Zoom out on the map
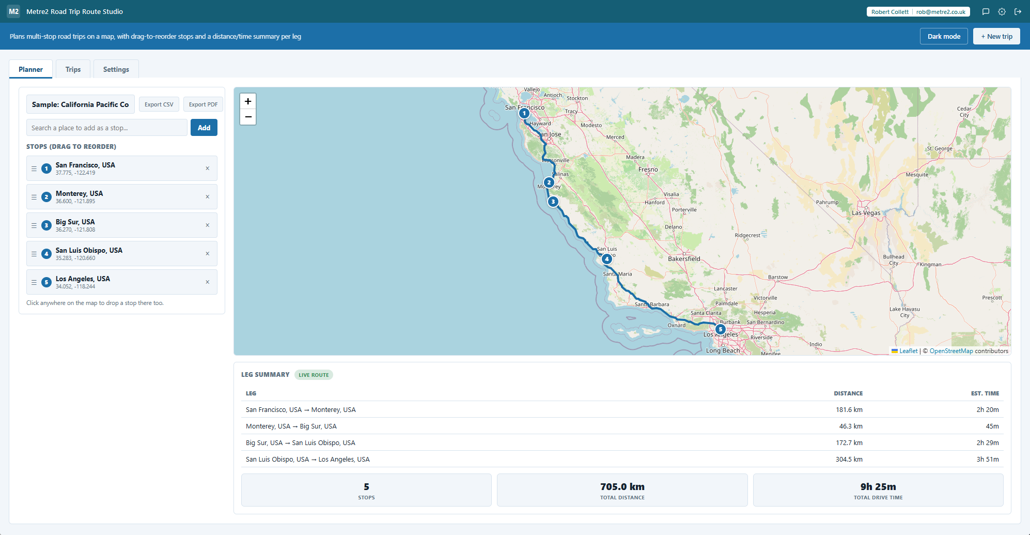This screenshot has height=535, width=1030. click(x=248, y=117)
